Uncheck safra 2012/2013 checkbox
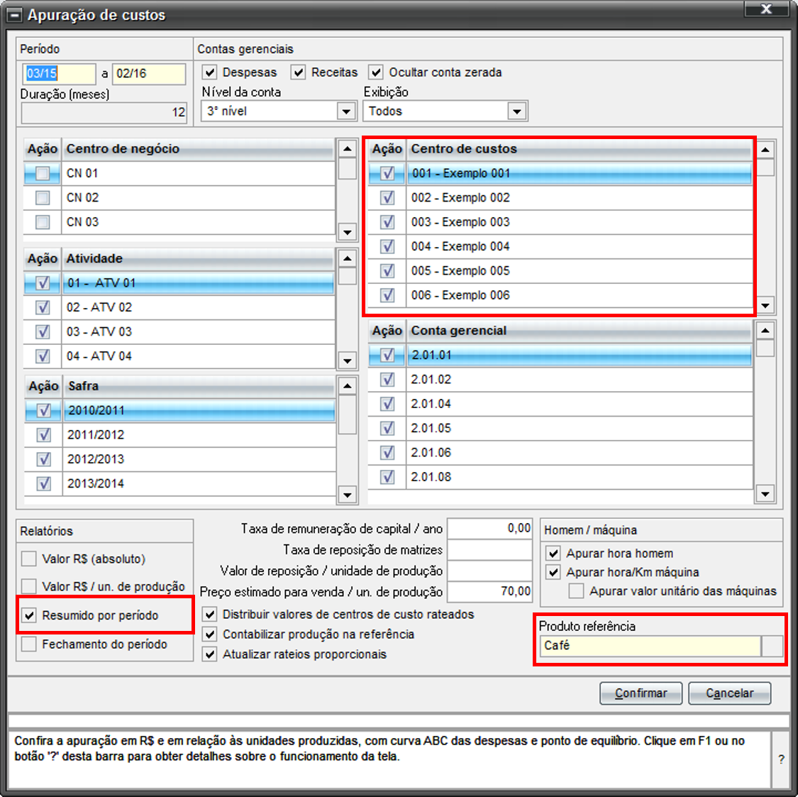Viewport: 798px width, 797px height. (44, 459)
